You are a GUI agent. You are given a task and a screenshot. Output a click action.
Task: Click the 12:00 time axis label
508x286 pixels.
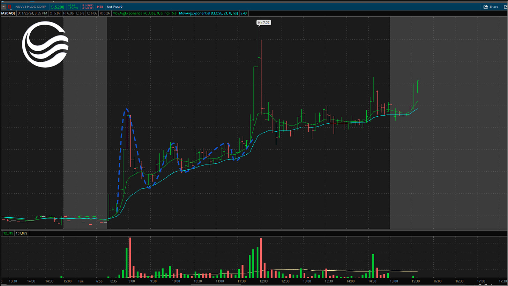coord(263,281)
